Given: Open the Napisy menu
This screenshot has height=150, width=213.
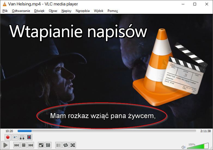Looking at the screenshot, I should (66, 11).
